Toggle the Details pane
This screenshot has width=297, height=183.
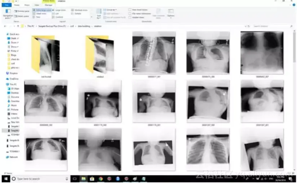[21, 16]
